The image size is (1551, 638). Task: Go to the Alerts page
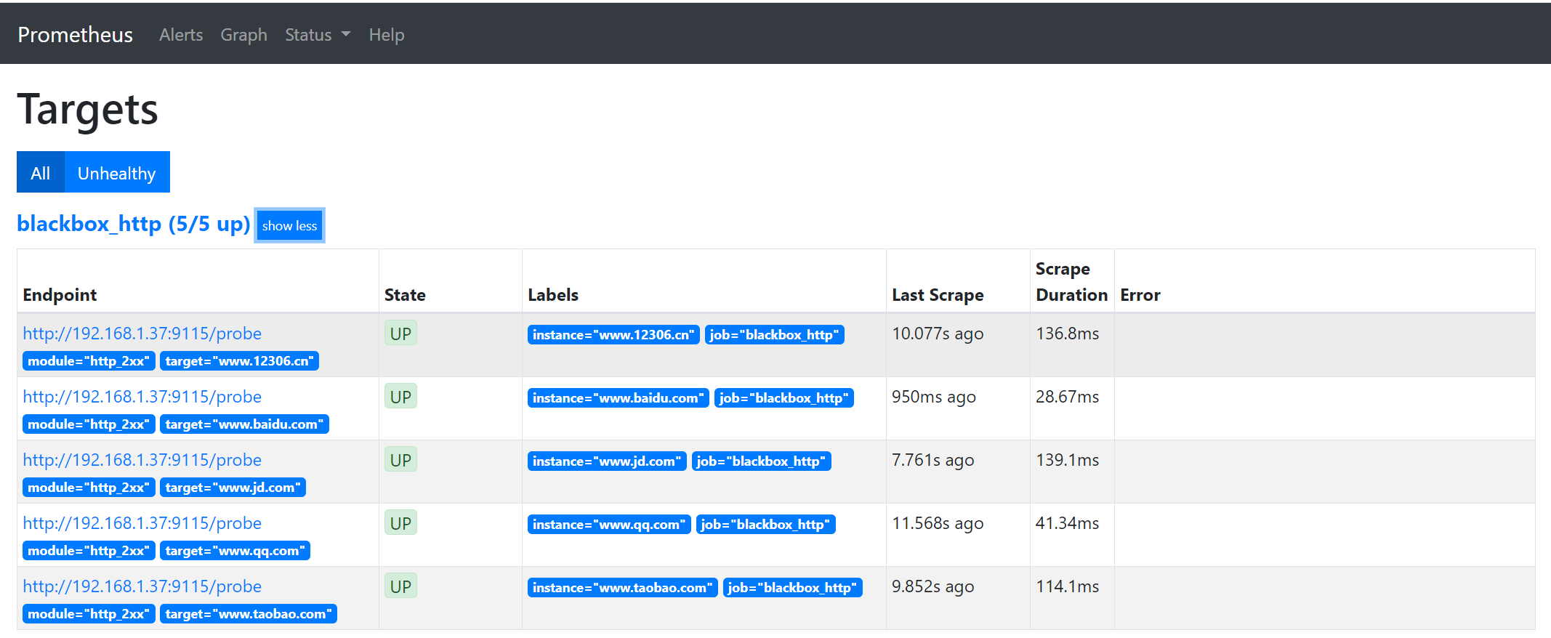(x=181, y=35)
